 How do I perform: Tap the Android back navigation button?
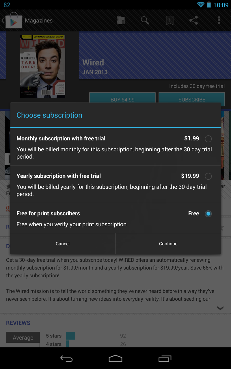click(66, 359)
